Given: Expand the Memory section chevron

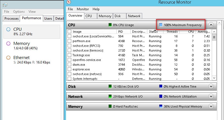Looking at the screenshot, I should (211, 106).
